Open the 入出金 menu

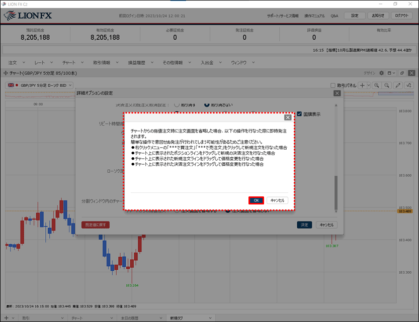pos(211,63)
